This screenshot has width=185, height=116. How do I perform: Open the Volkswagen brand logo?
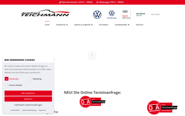tap(97, 15)
